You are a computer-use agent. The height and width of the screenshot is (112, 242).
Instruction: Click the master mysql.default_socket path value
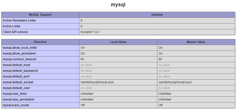175,82
